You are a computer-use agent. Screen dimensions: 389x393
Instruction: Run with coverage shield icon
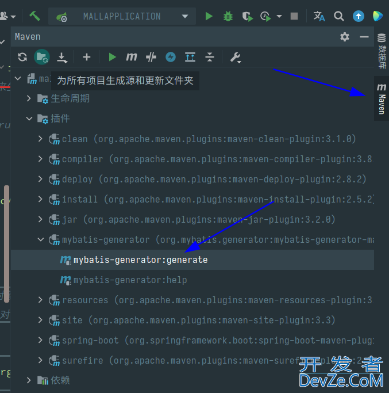click(x=247, y=16)
